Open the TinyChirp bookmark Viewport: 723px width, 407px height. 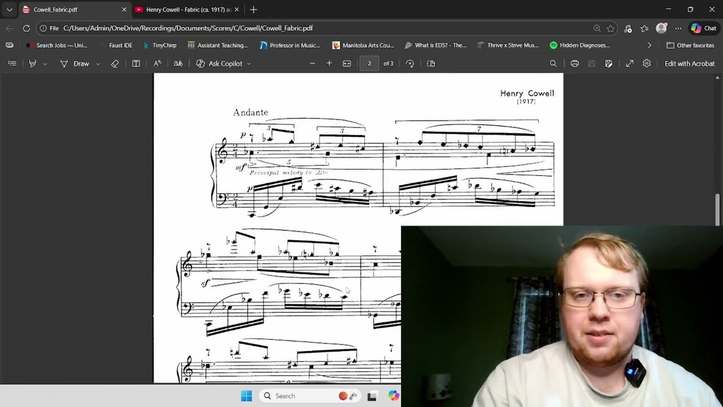pos(160,45)
